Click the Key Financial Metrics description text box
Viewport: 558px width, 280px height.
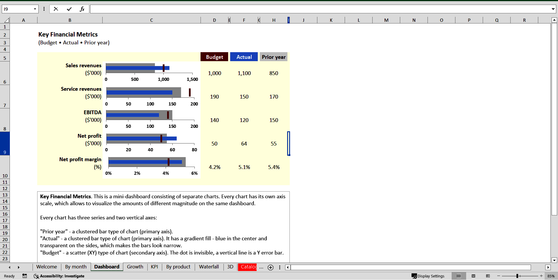point(163,227)
